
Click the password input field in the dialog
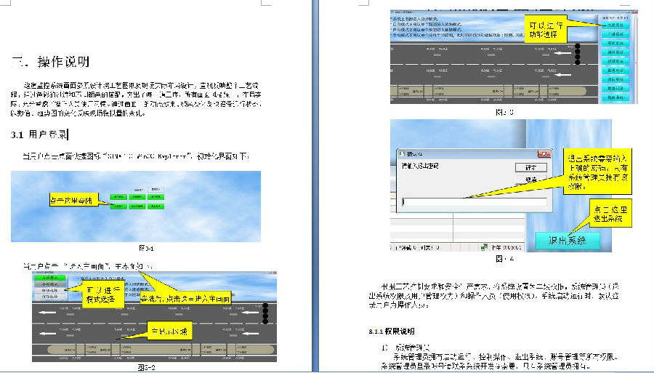tap(474, 202)
